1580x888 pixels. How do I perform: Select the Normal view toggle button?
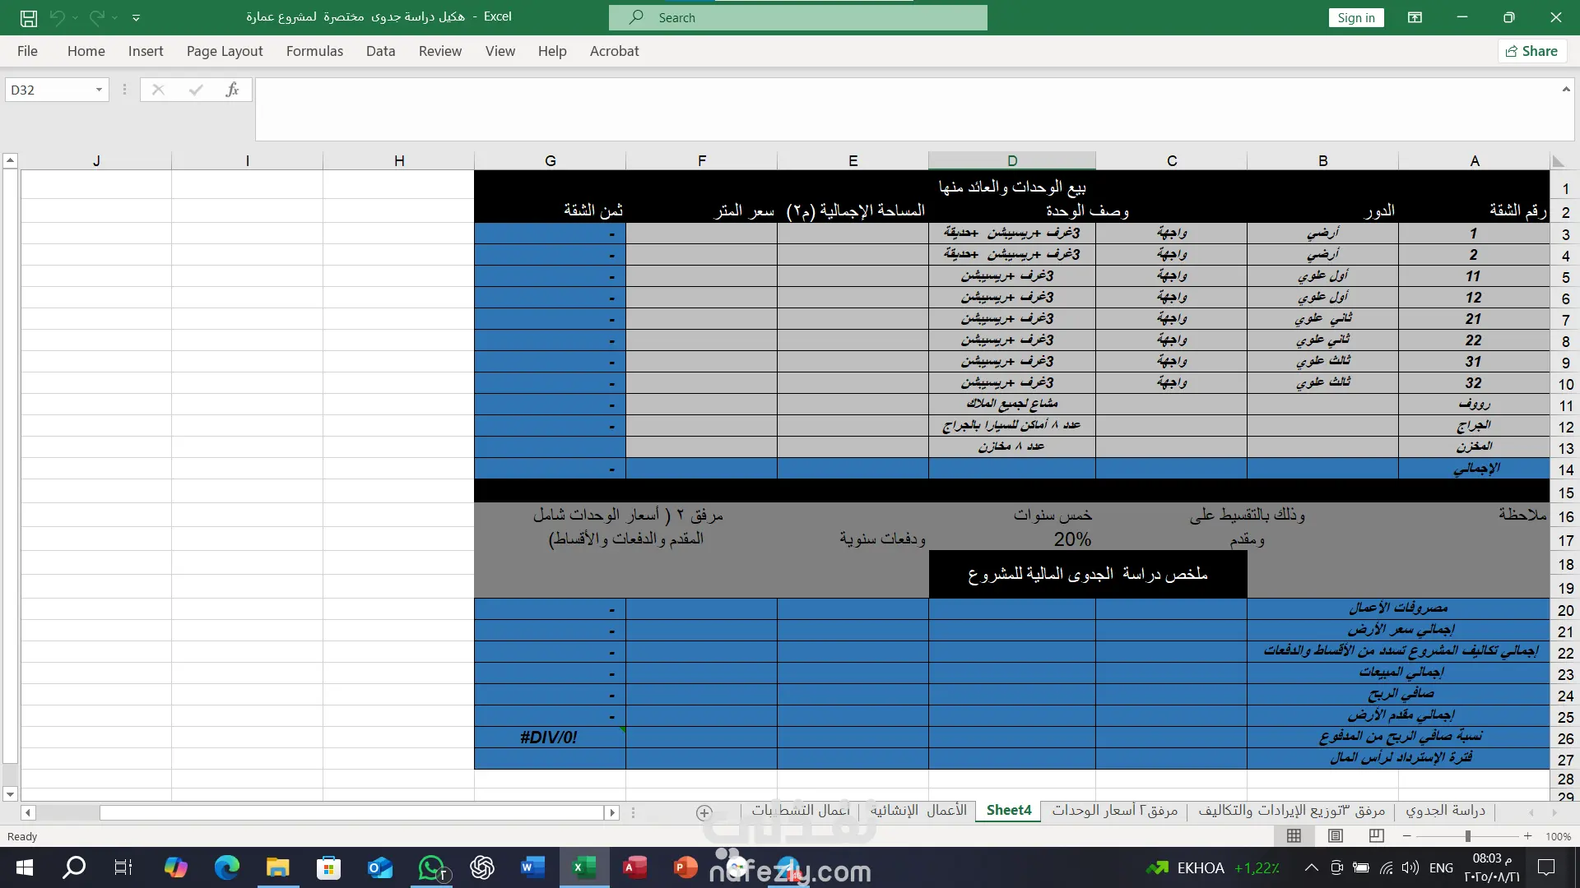pos(1294,835)
